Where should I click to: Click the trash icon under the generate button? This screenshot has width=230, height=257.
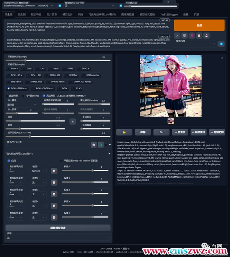(x=185, y=35)
